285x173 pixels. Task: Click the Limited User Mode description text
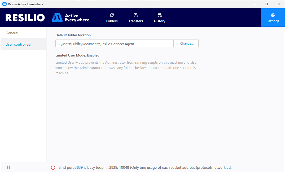[x=126, y=68]
